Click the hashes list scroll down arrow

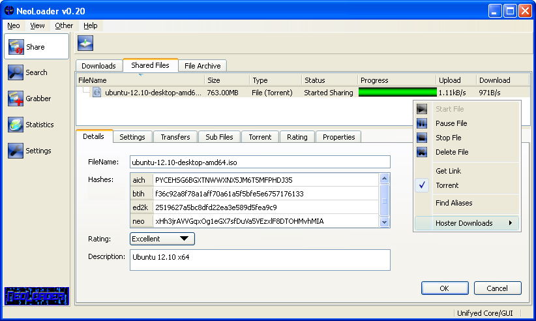click(x=384, y=222)
